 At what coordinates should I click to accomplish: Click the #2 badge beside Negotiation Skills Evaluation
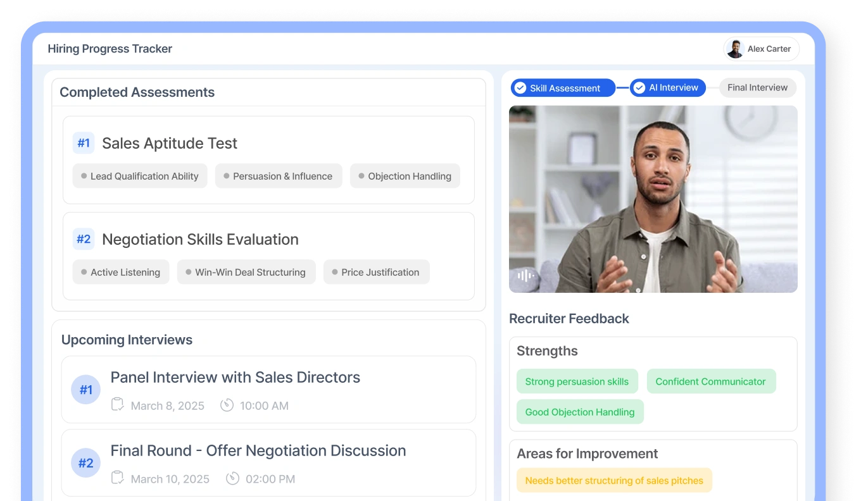click(84, 239)
